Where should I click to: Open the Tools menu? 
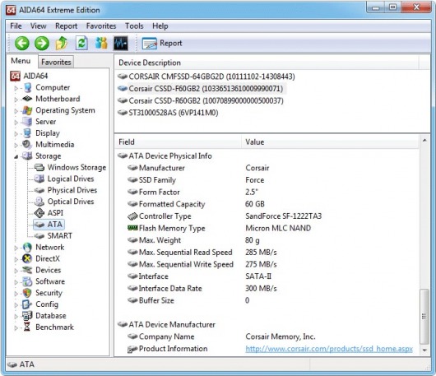coord(134,26)
